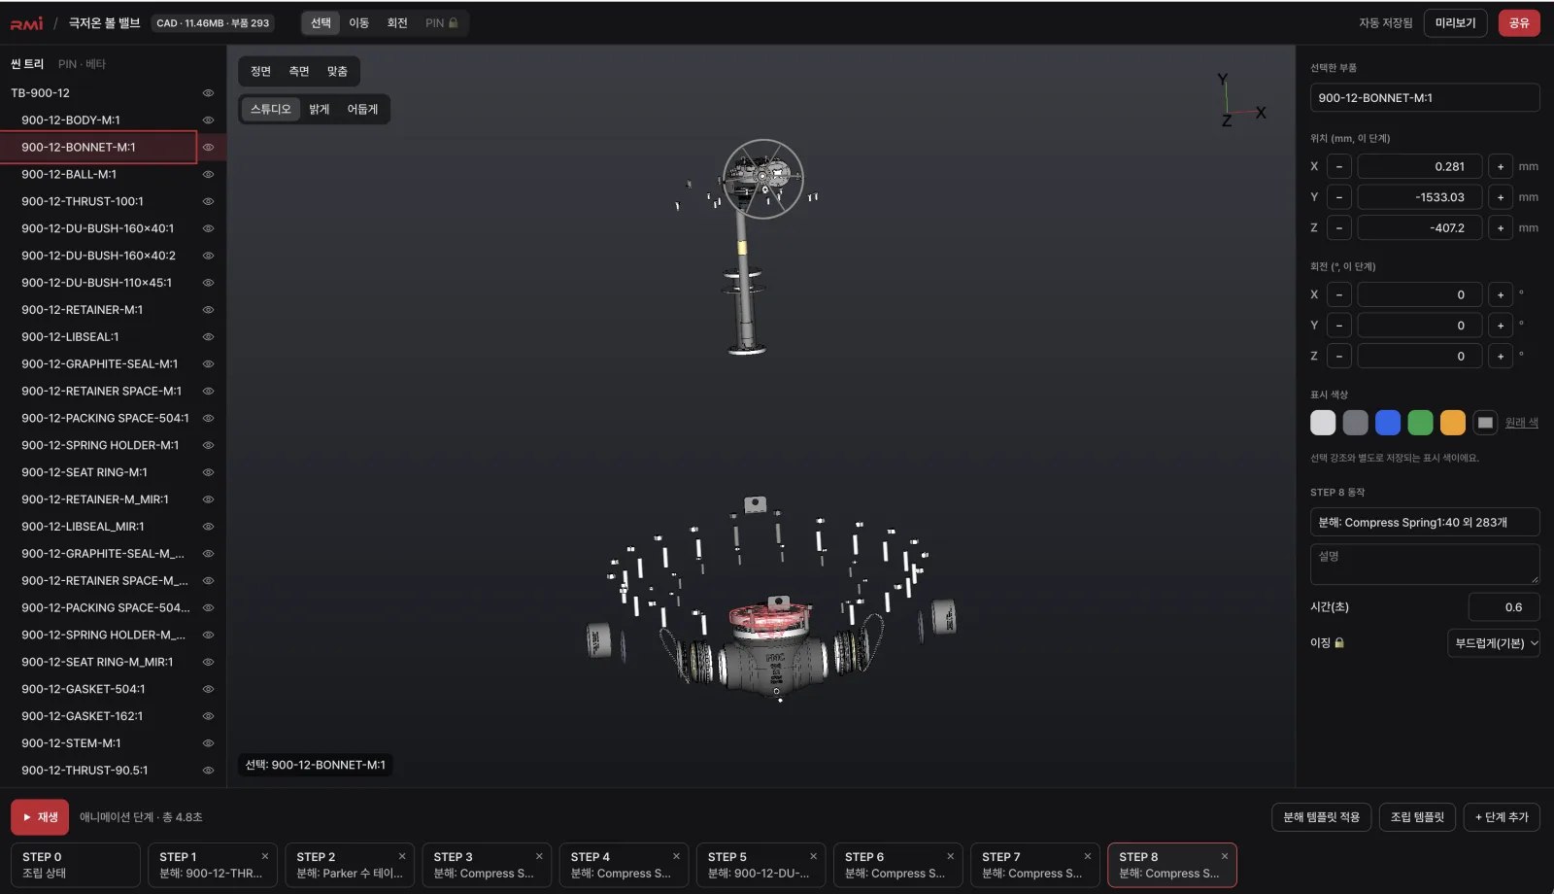
Task: Open the PIN · 베타 tab
Action: (82, 64)
